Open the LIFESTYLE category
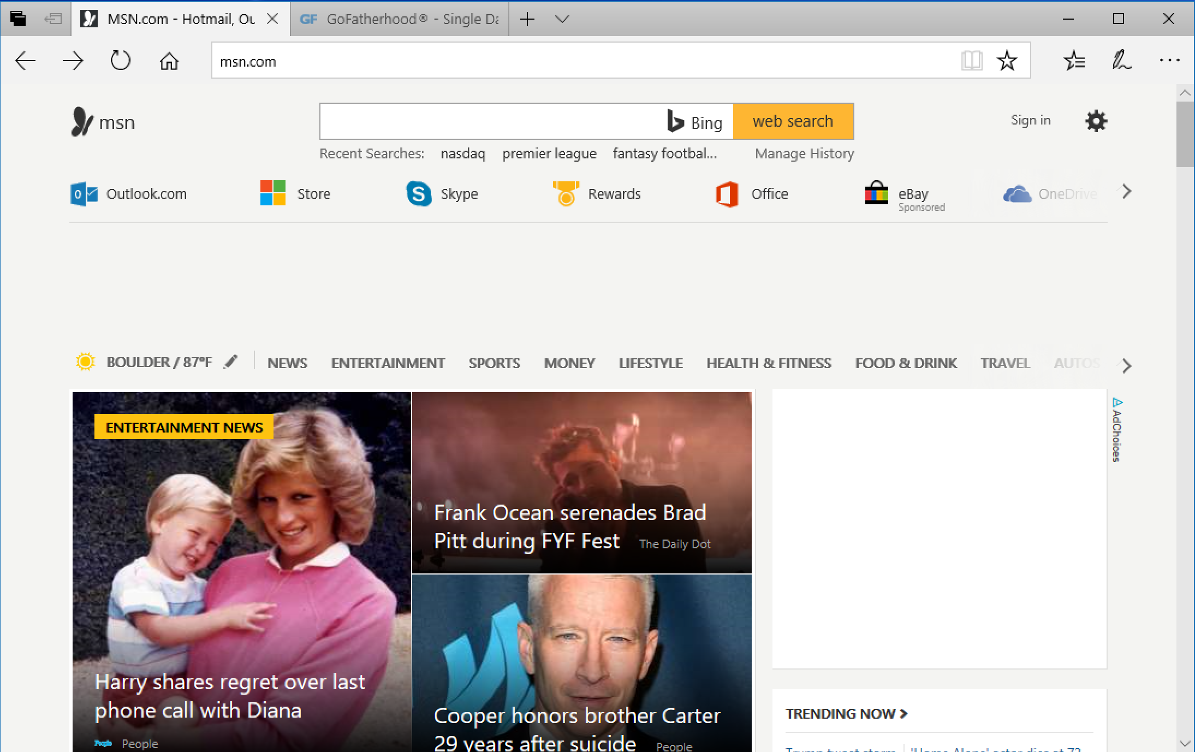Screen dimensions: 1195x752 tap(651, 363)
